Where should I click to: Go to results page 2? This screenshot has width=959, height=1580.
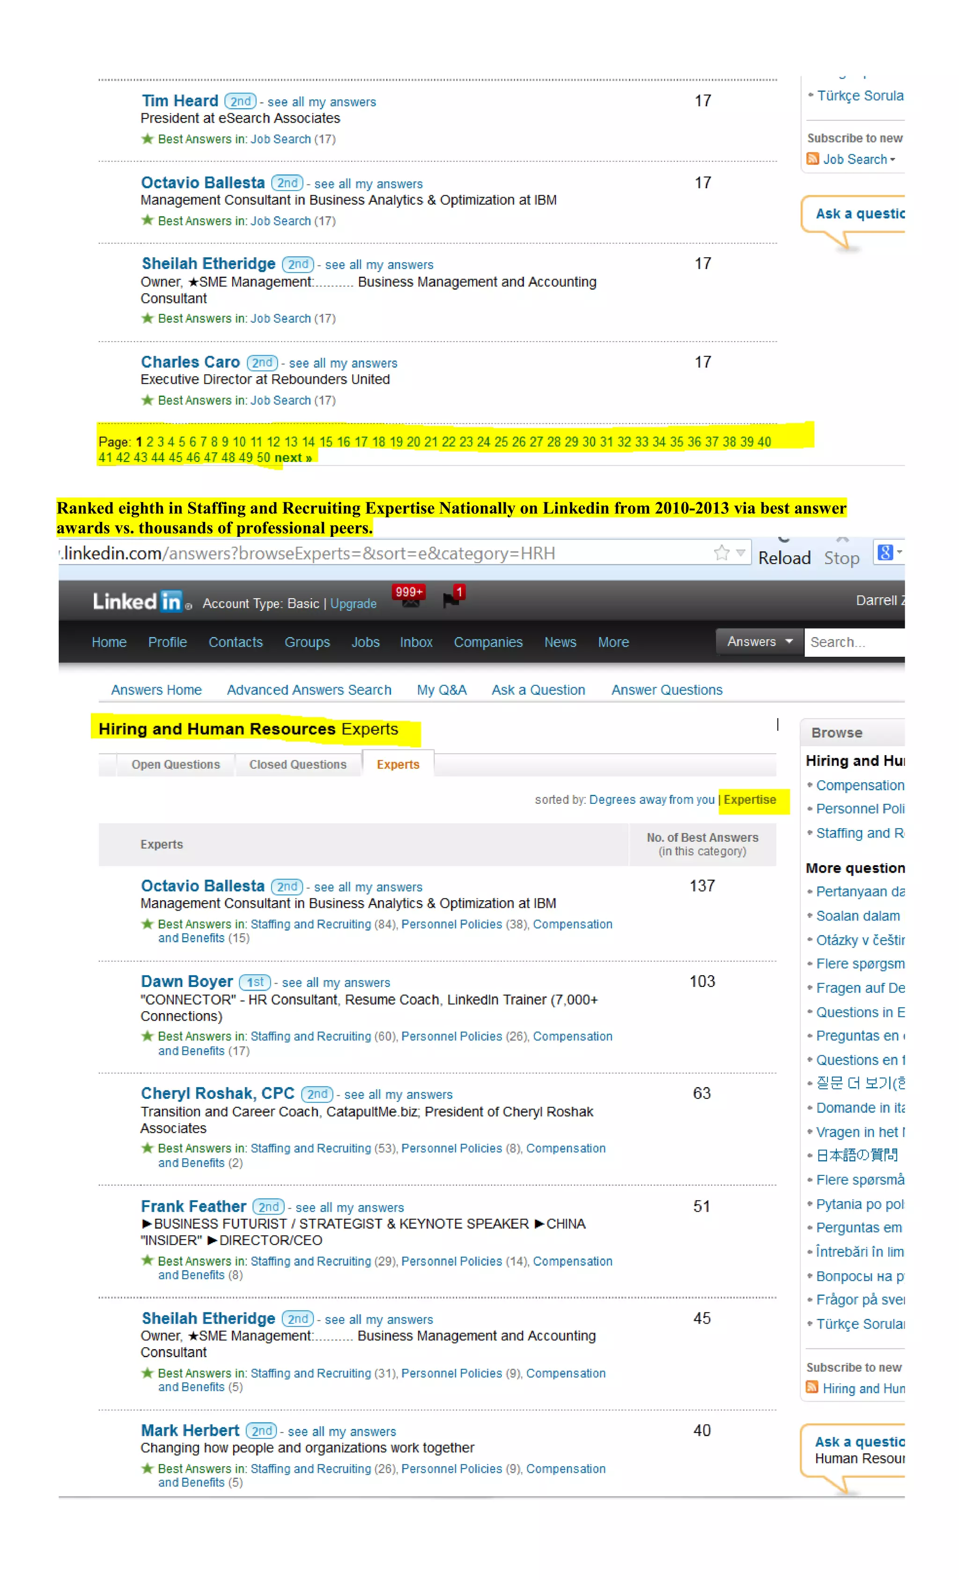[x=150, y=442]
